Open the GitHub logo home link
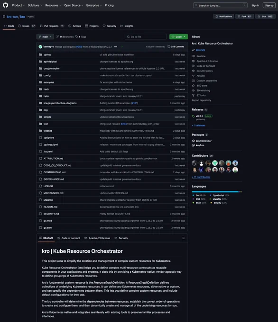Screen dimensions: 278x322 coord(6,5)
